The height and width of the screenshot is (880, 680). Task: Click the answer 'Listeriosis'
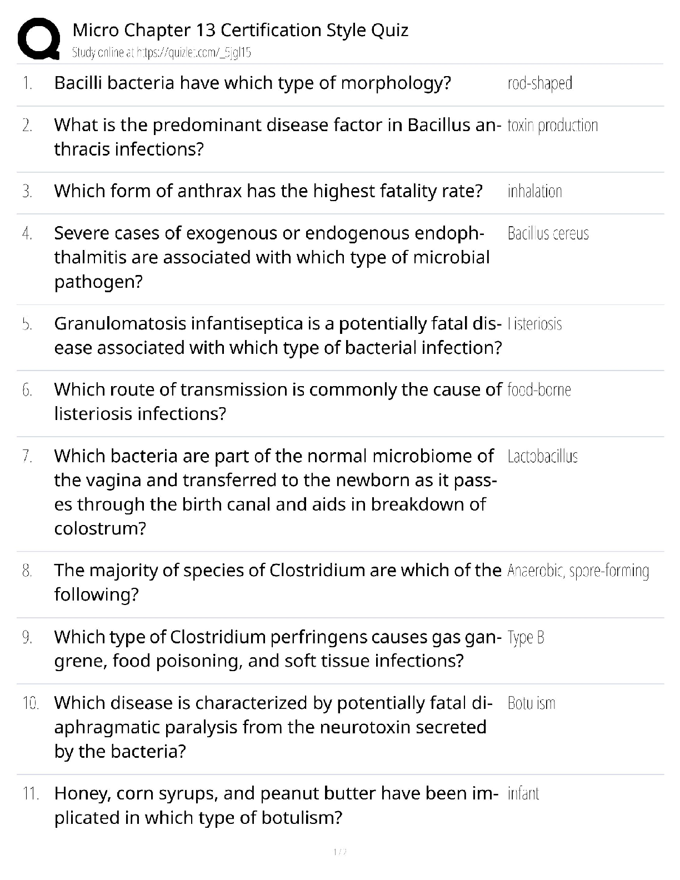point(534,324)
